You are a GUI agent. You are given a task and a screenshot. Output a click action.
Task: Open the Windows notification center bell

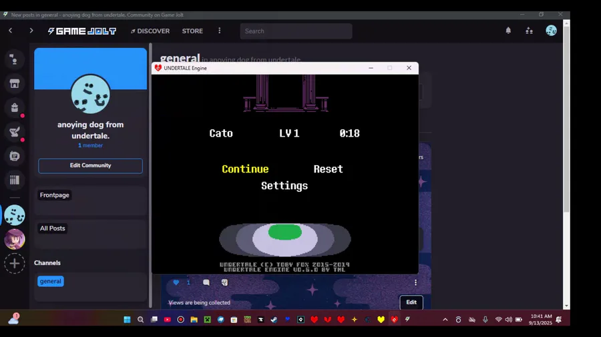(x=559, y=320)
